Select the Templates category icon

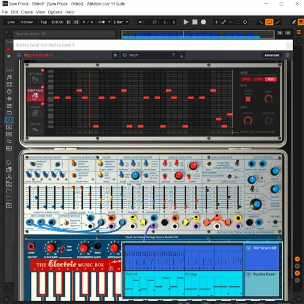click(9, 148)
